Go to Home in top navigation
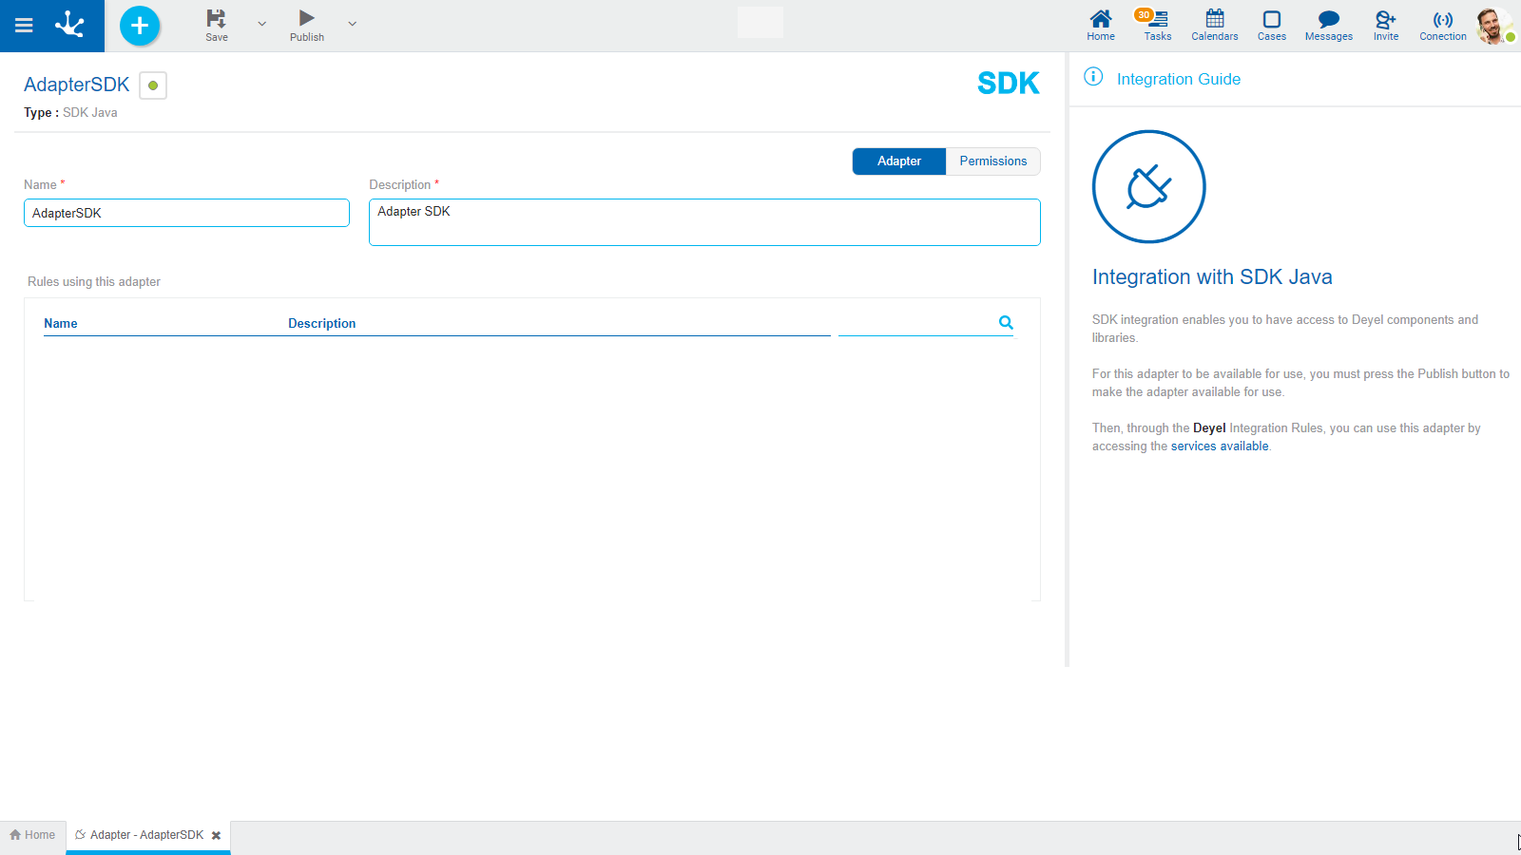Image resolution: width=1521 pixels, height=855 pixels. pyautogui.click(x=1101, y=25)
